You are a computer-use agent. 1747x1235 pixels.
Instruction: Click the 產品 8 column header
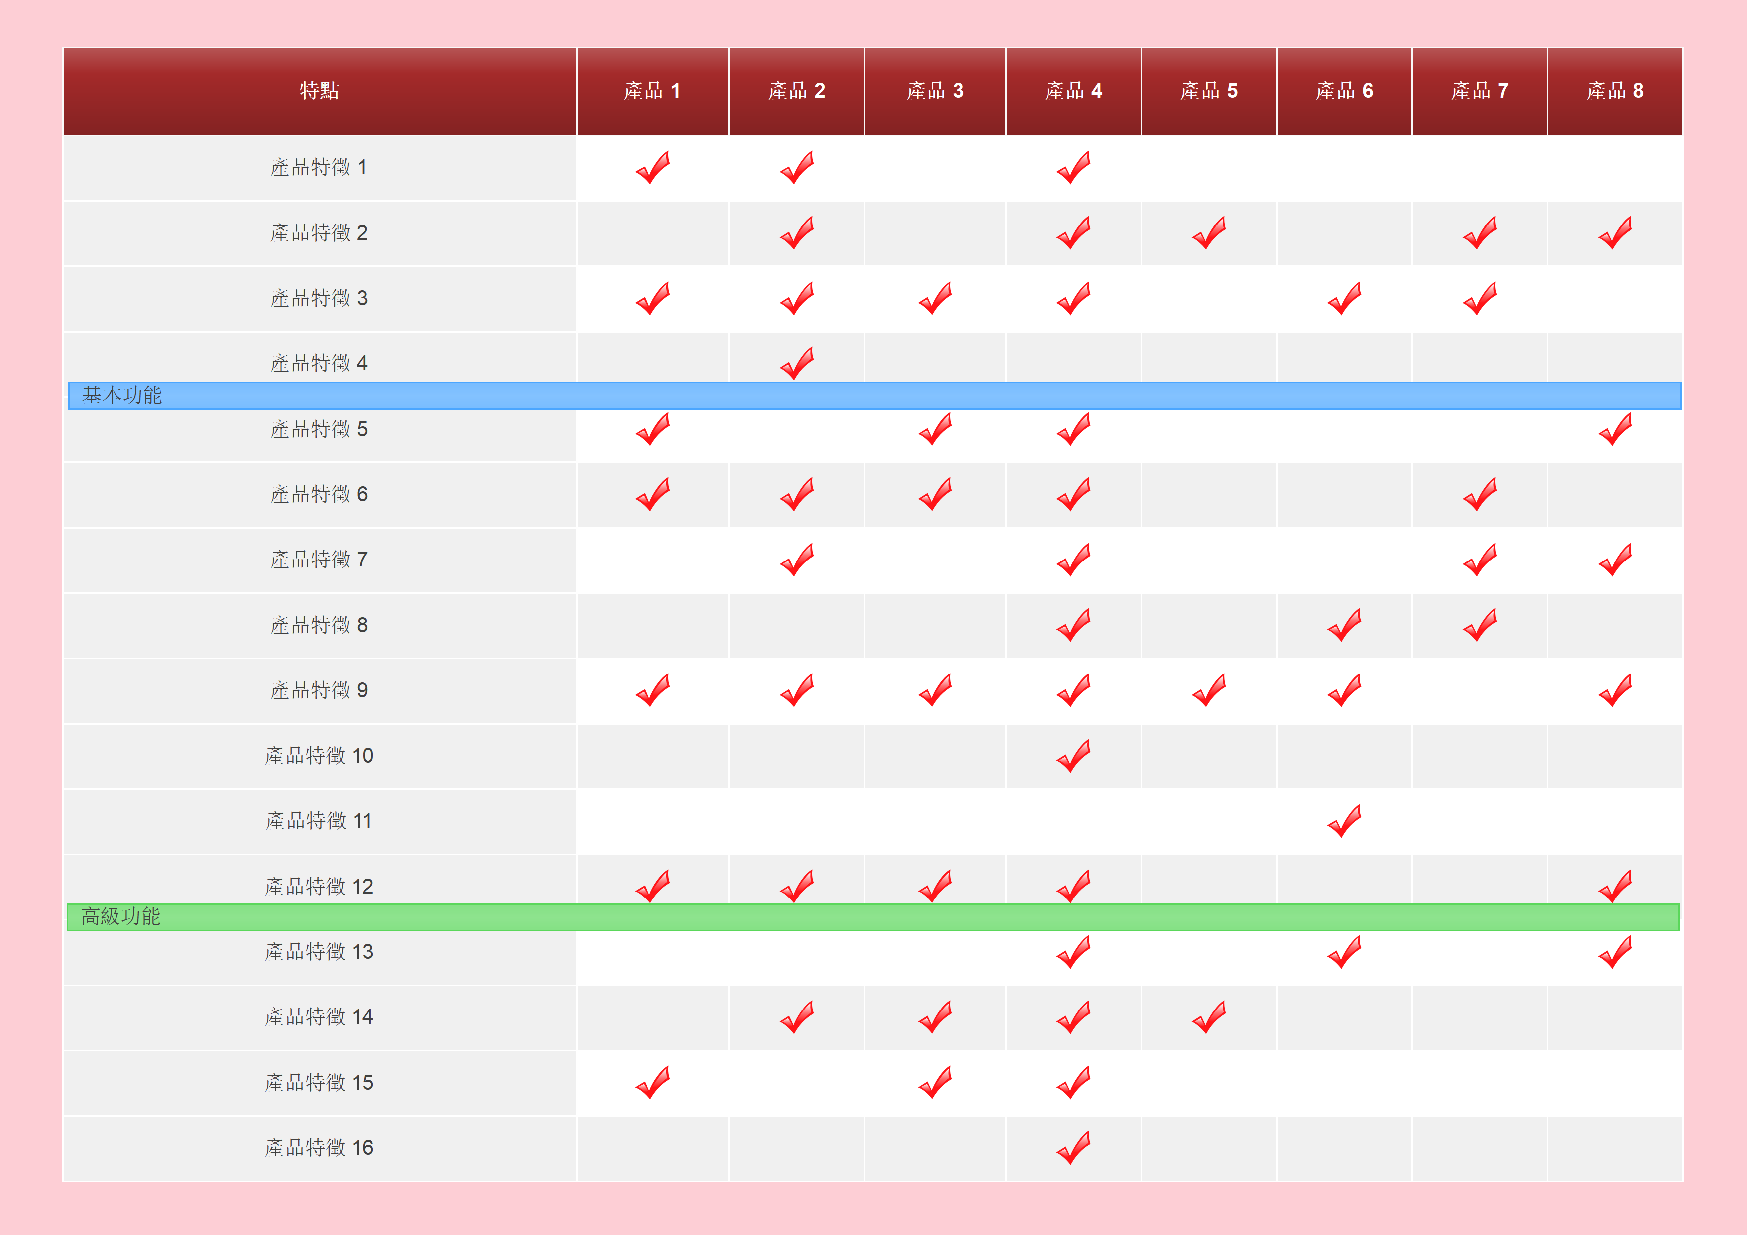(1615, 91)
